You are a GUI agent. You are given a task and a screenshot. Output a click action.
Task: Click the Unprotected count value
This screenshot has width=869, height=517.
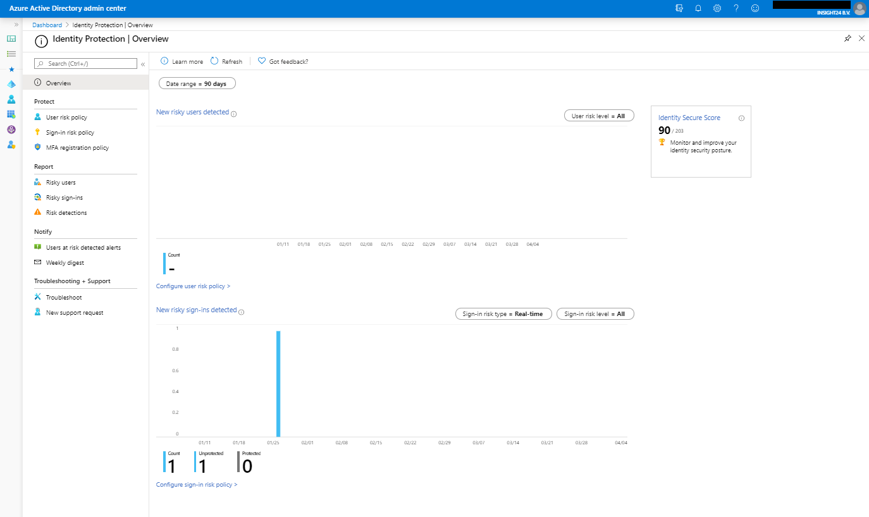coord(202,466)
